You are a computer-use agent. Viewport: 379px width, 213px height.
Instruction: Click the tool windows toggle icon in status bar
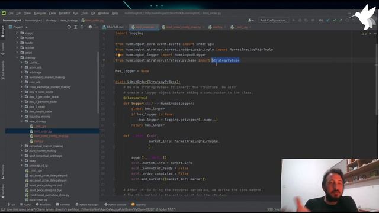click(x=3, y=209)
